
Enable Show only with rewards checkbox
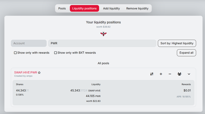(15, 53)
